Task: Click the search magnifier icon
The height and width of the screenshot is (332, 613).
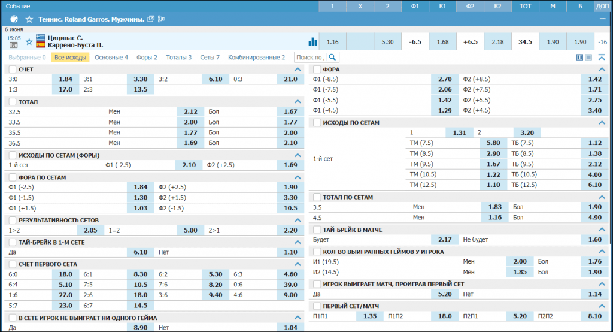Action: [x=332, y=58]
